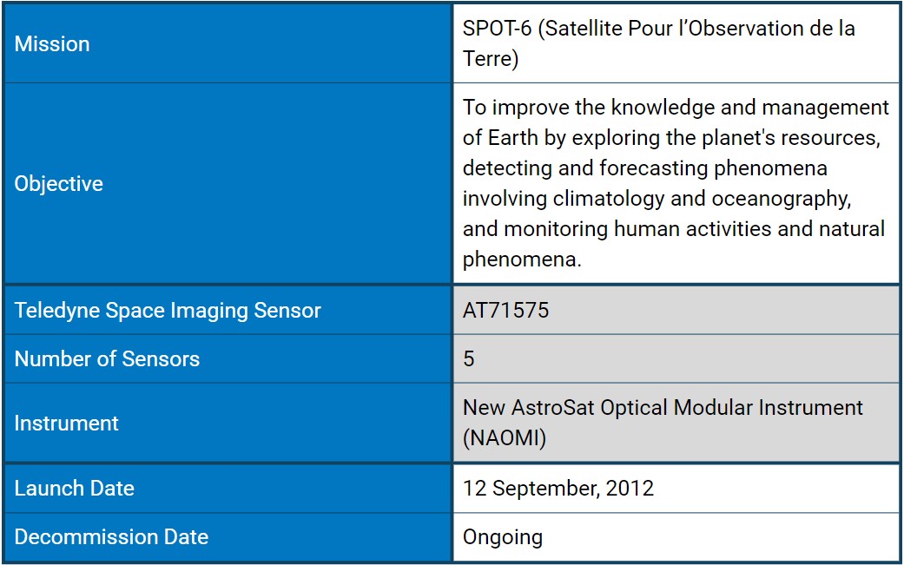The width and height of the screenshot is (904, 565).
Task: Click the year "2012" in the launch date
Action: coord(629,488)
